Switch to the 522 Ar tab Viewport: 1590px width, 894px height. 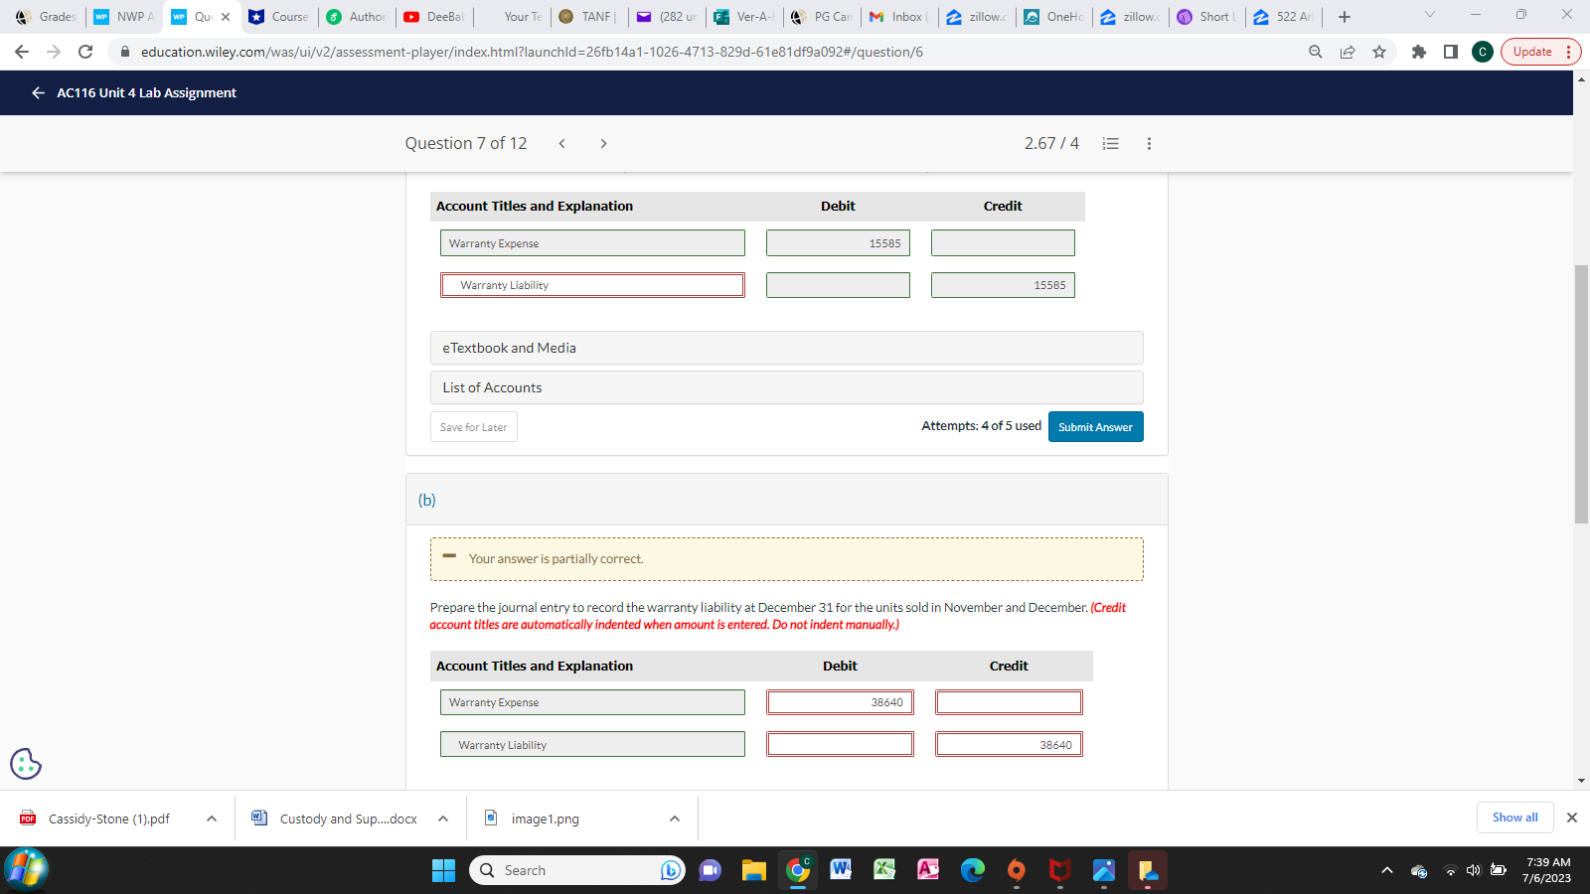pyautogui.click(x=1285, y=17)
